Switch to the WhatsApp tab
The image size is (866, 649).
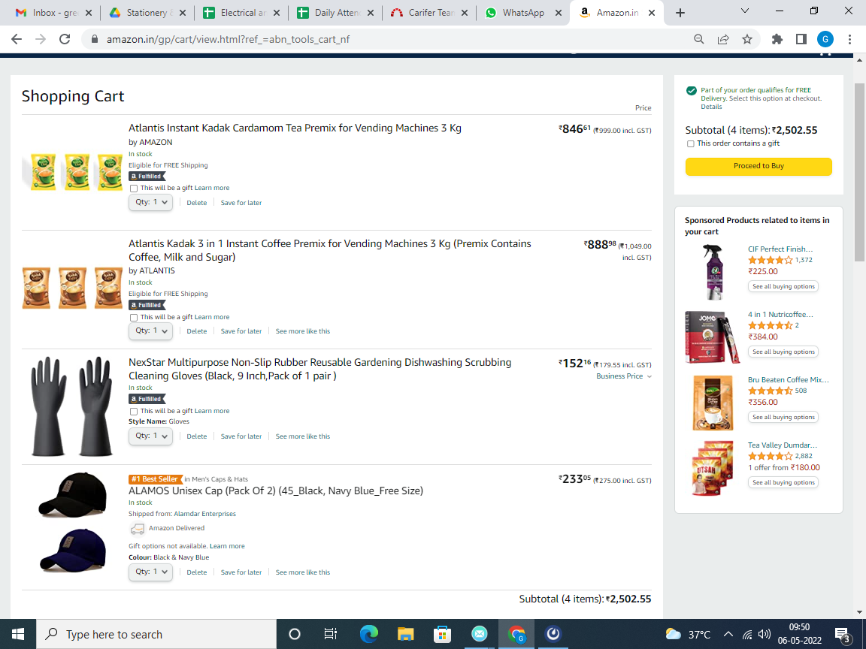(523, 13)
